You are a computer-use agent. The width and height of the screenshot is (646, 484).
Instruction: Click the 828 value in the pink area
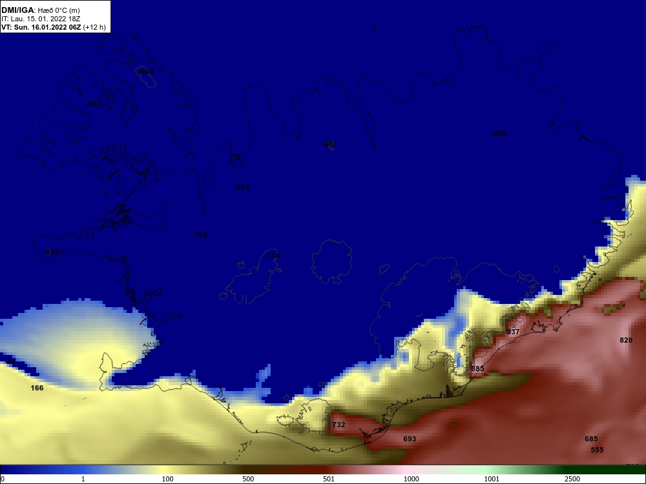[x=626, y=340]
